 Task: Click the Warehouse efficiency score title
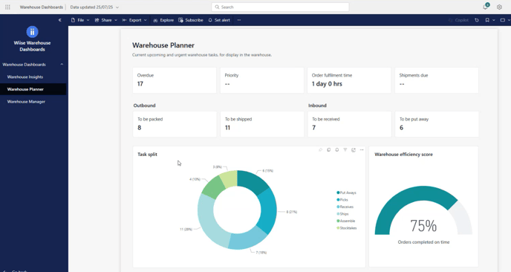[403, 155]
